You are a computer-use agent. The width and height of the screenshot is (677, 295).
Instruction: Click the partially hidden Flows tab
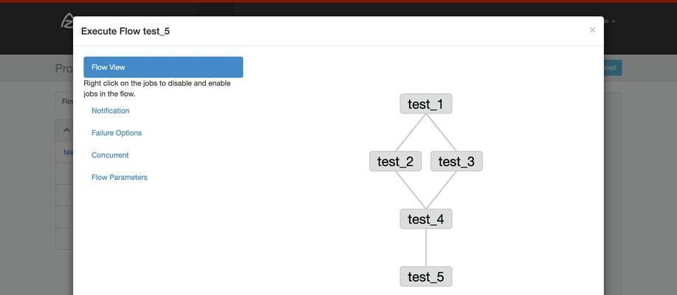67,102
